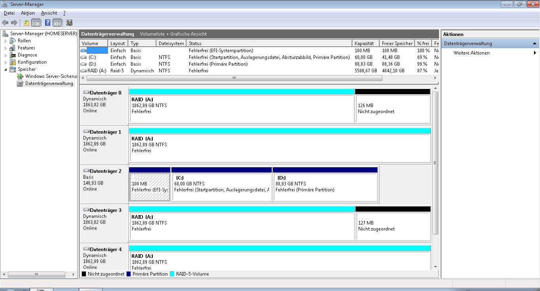The height and width of the screenshot is (291, 540).
Task: Click the Datenträger 4 disk icon
Action: (x=86, y=249)
